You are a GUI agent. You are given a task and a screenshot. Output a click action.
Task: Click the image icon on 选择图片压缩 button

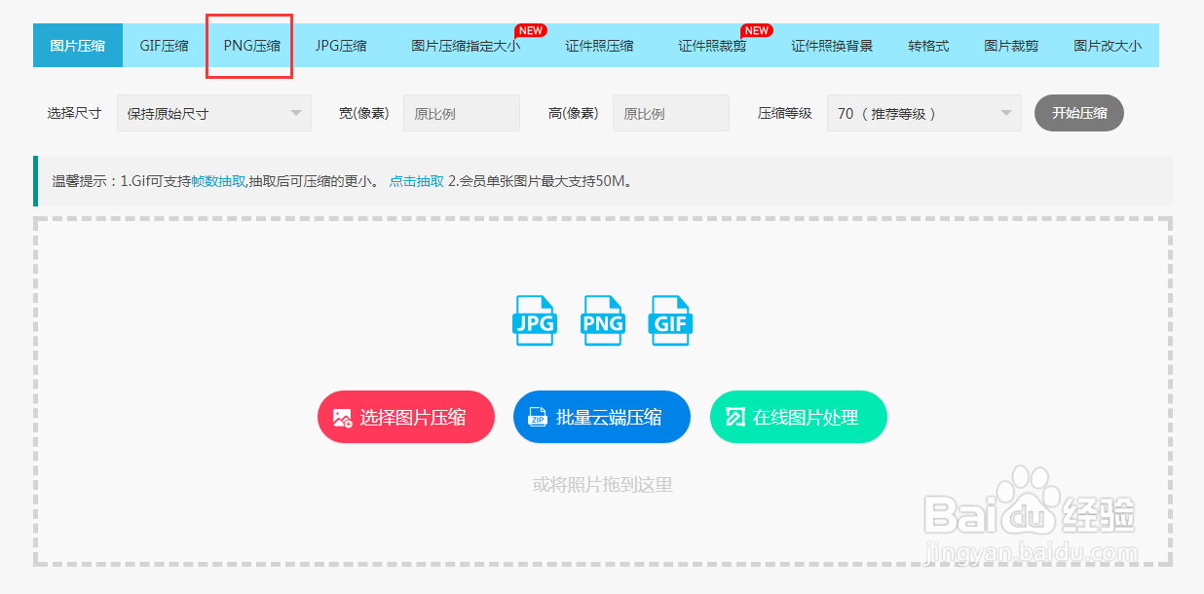(341, 417)
